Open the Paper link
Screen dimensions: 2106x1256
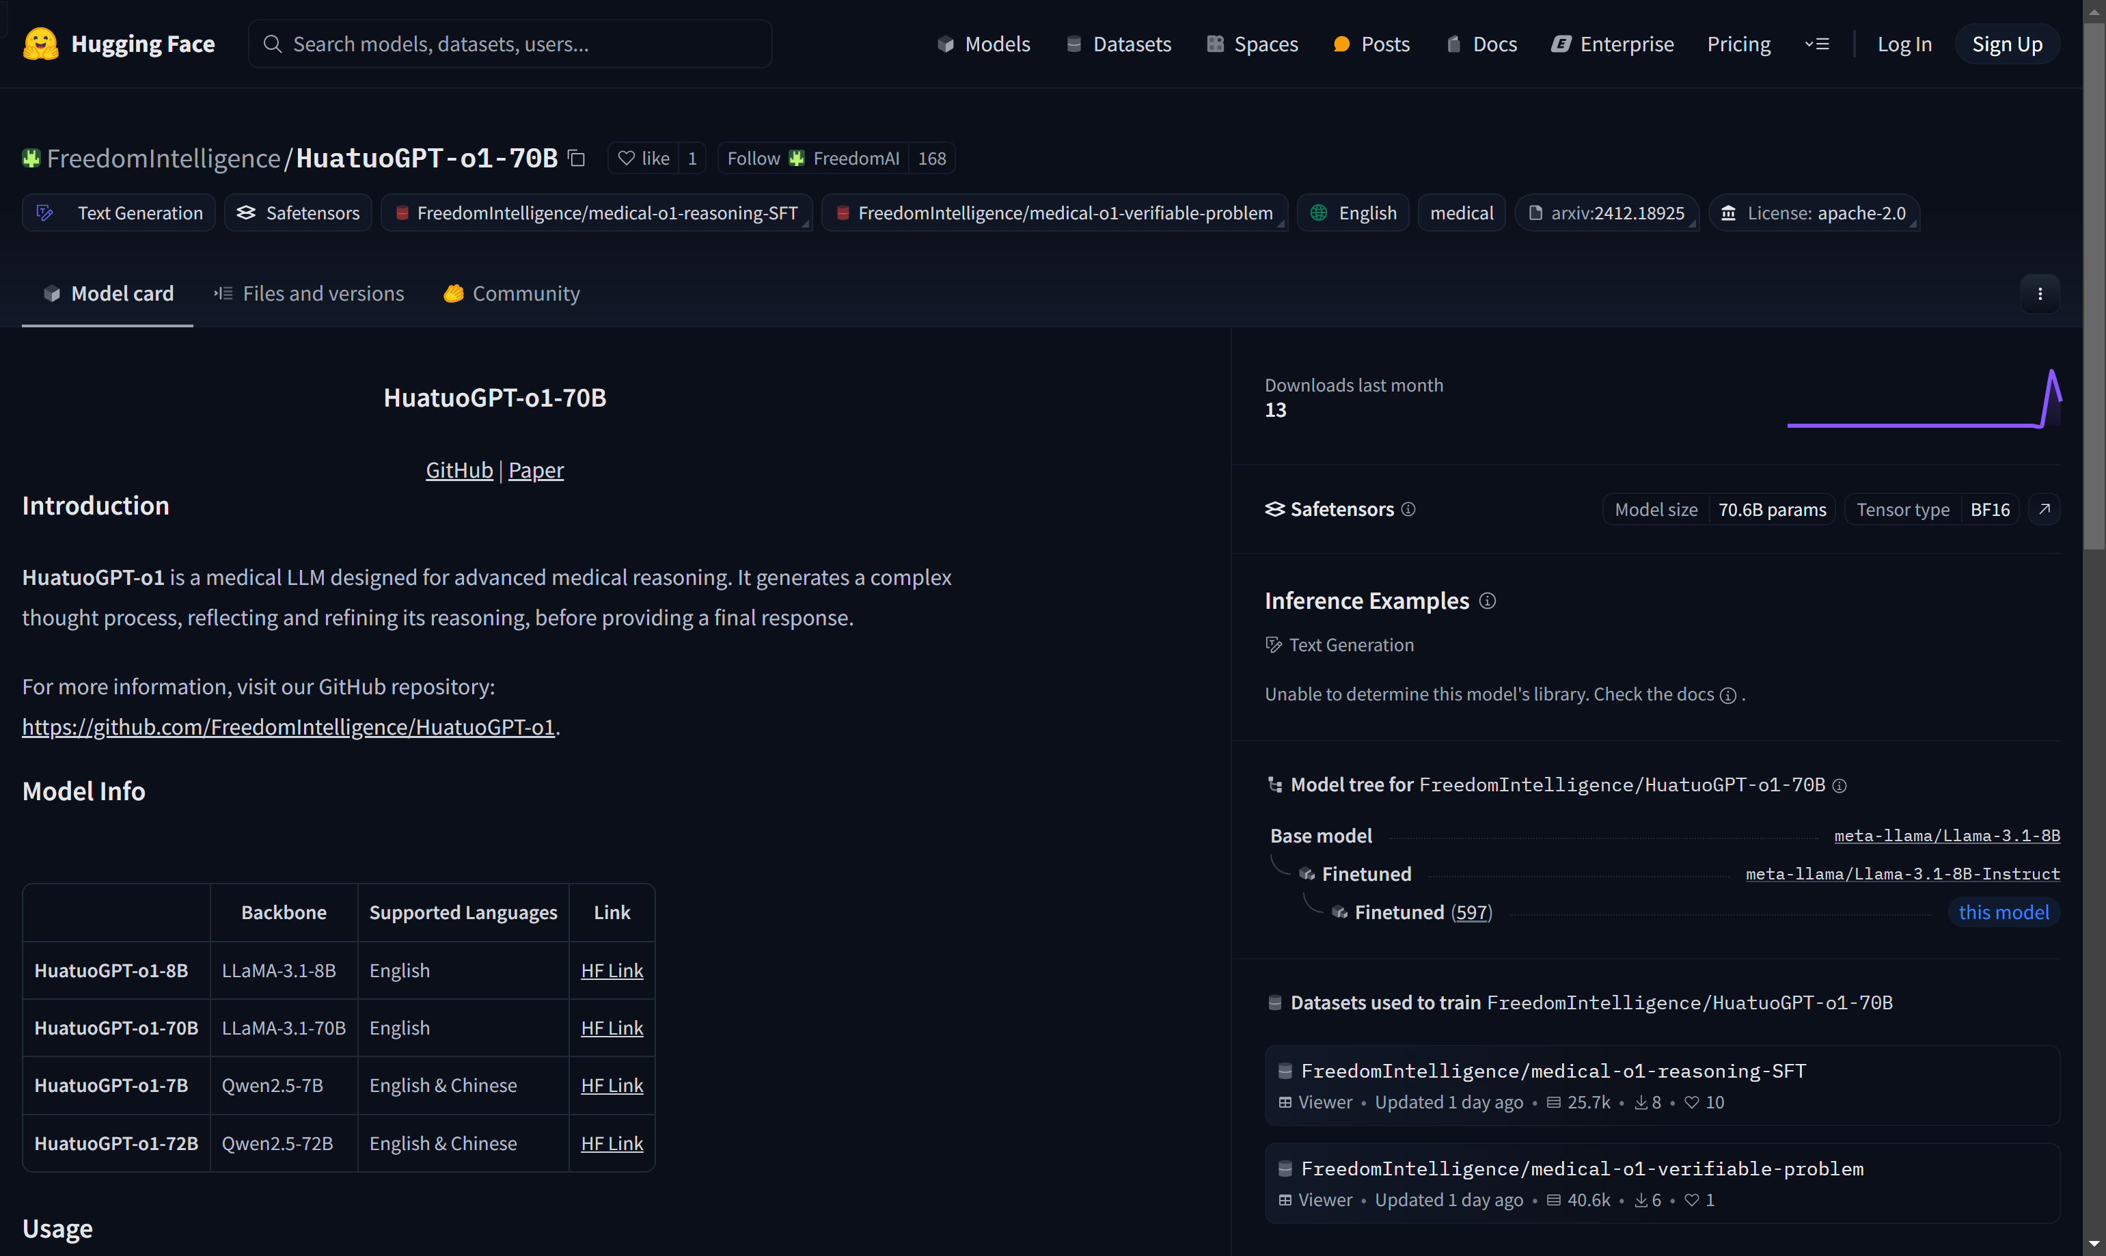(536, 471)
